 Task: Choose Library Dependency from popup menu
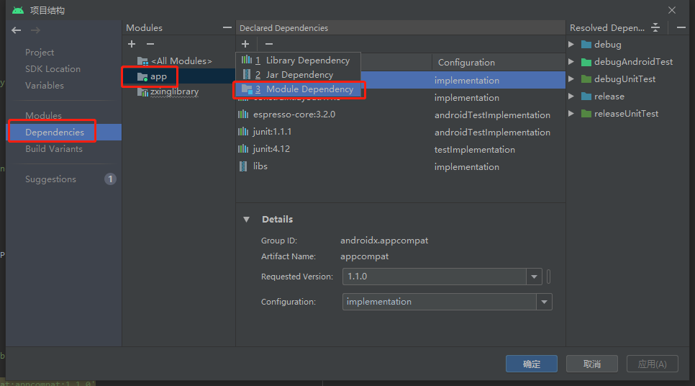point(299,60)
